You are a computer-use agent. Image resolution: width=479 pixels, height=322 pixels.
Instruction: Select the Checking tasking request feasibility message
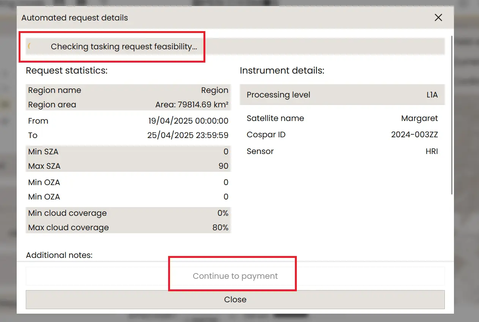pos(124,47)
